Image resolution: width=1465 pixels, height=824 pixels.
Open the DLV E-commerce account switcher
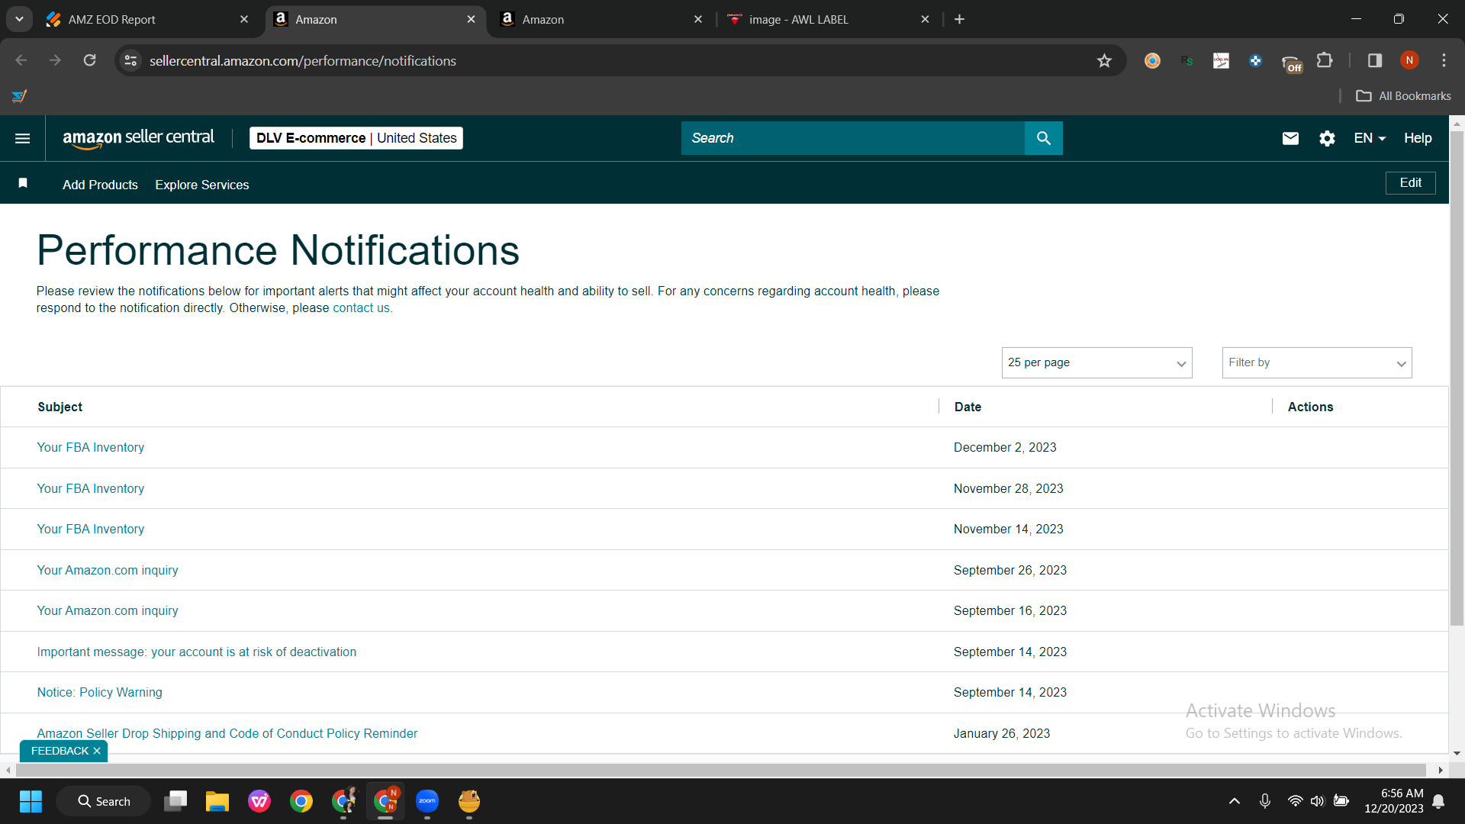pyautogui.click(x=356, y=138)
